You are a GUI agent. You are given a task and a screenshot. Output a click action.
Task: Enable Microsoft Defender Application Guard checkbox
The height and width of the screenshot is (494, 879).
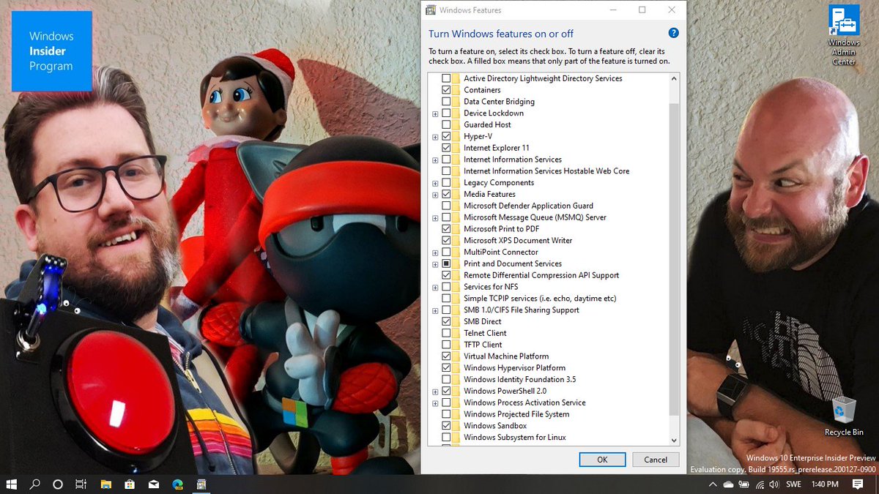[x=446, y=206]
